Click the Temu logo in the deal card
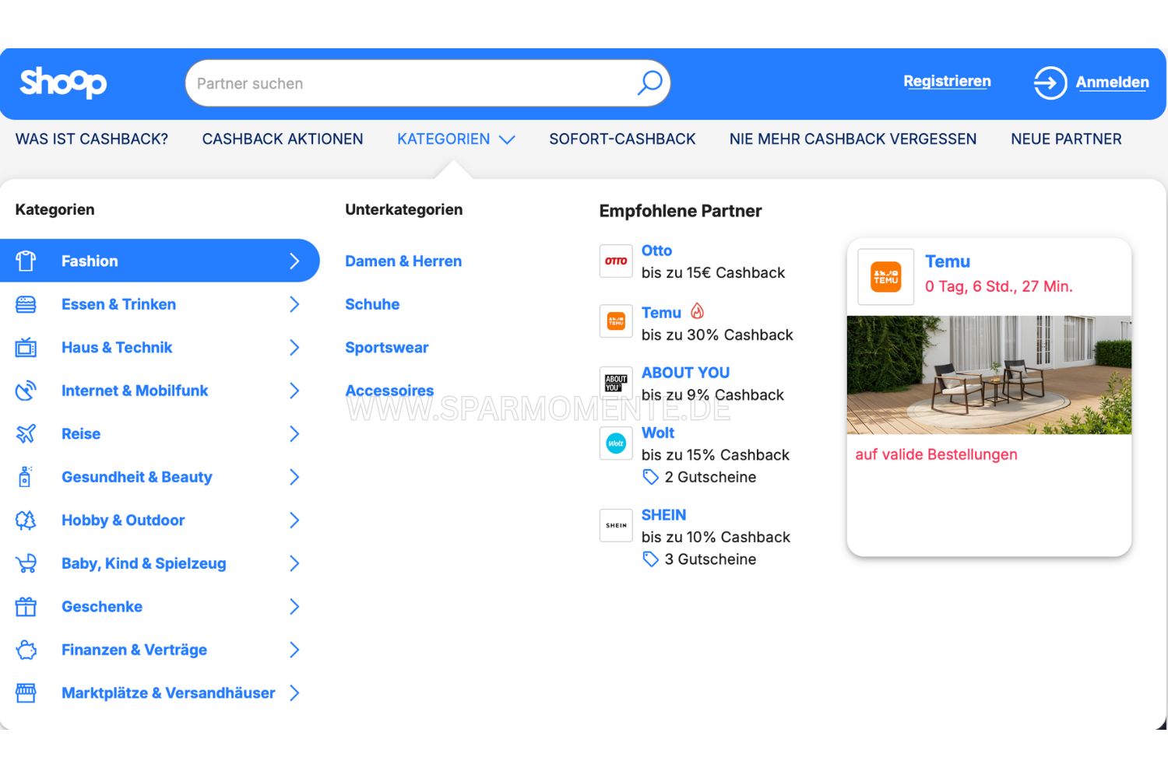This screenshot has height=778, width=1168. coord(886,277)
